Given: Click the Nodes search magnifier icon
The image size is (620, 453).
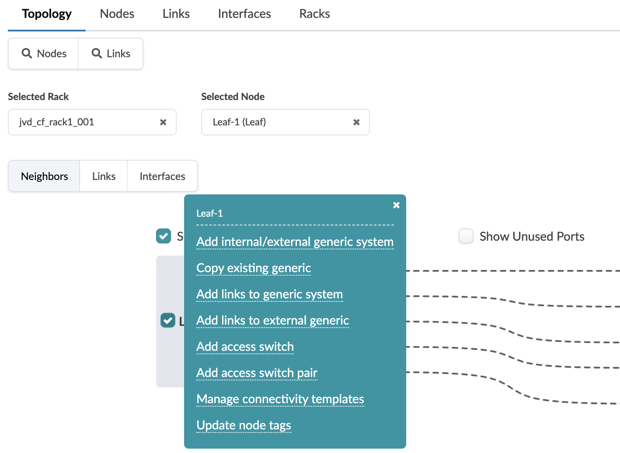Looking at the screenshot, I should point(27,53).
